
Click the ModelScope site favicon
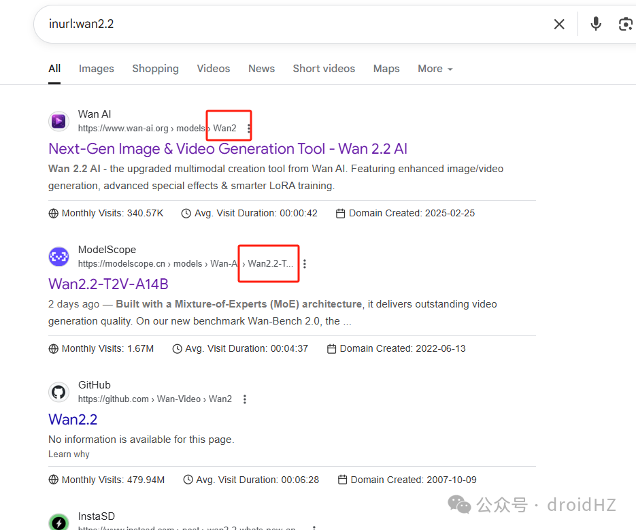(58, 256)
